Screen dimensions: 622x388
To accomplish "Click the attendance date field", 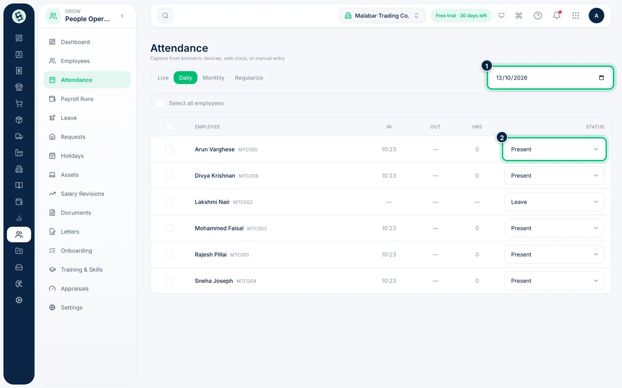I will click(550, 78).
